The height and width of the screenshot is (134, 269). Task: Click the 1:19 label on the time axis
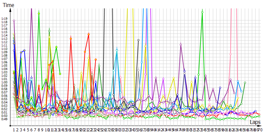pos(4,19)
